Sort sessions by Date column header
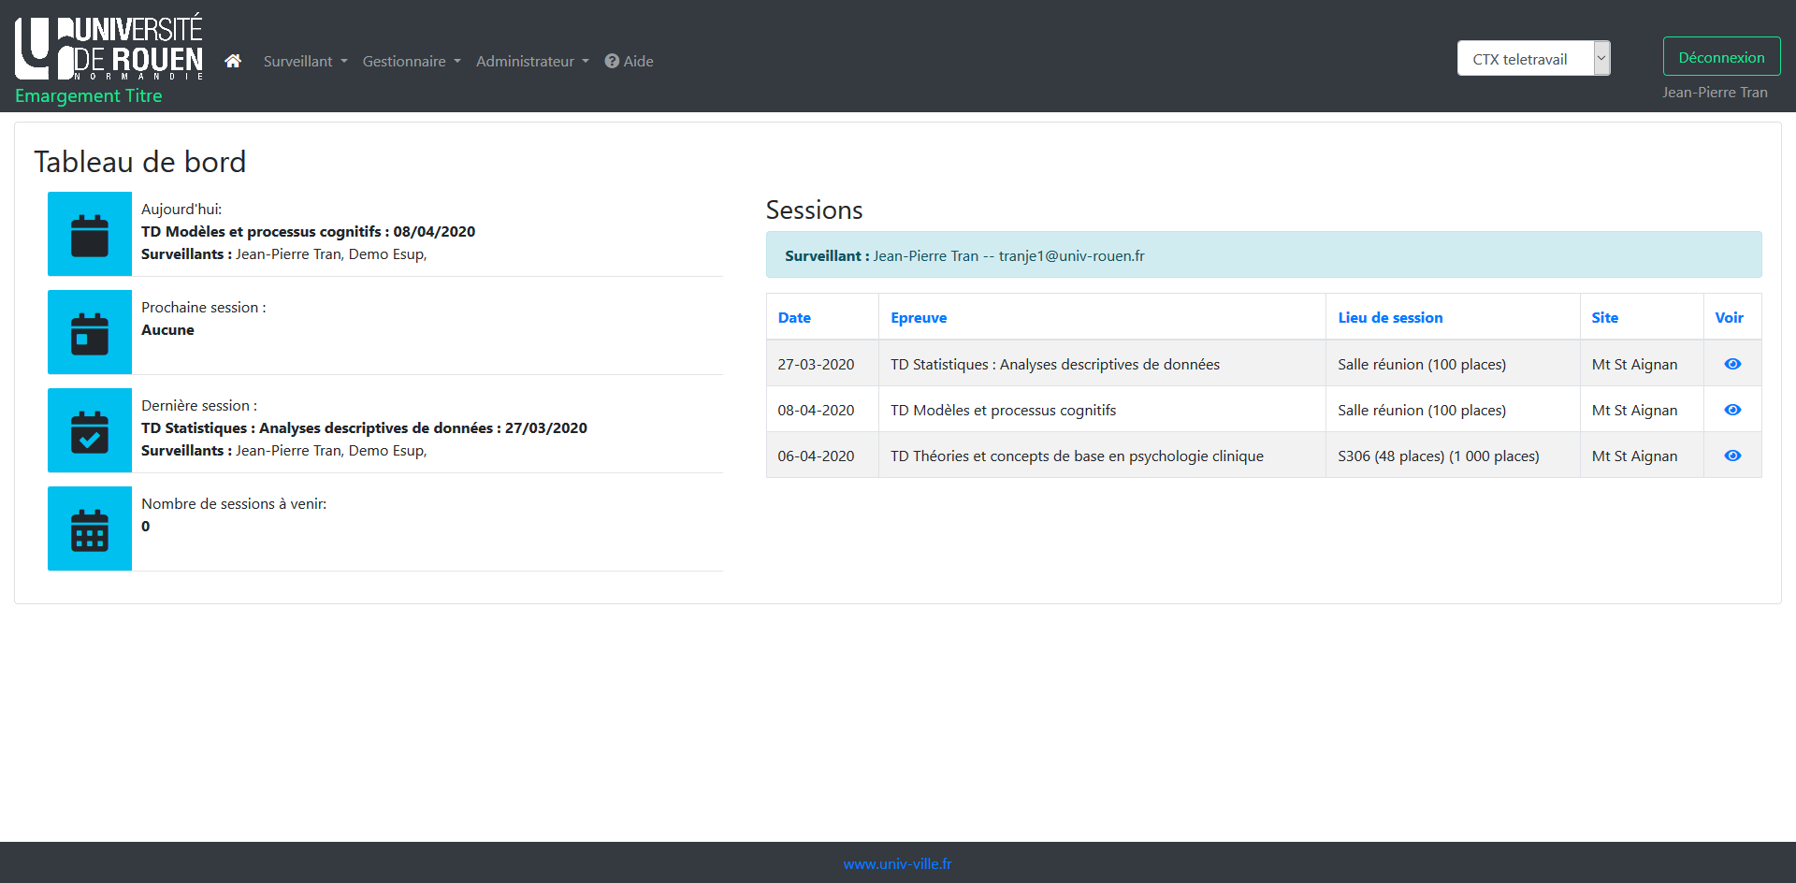The width and height of the screenshot is (1796, 883). 794,318
